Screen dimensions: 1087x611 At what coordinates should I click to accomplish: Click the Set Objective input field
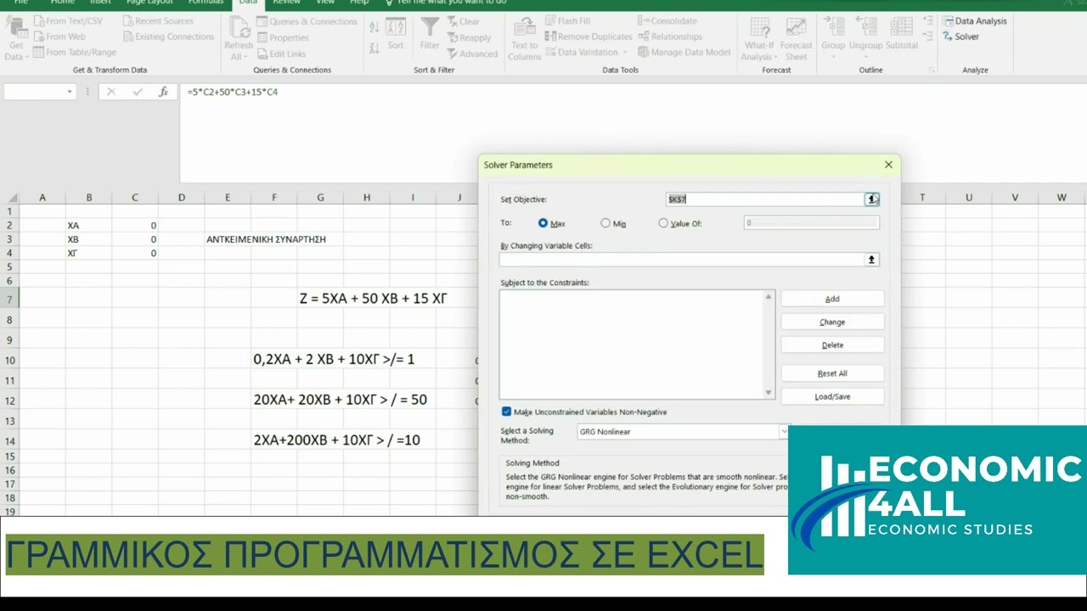764,199
